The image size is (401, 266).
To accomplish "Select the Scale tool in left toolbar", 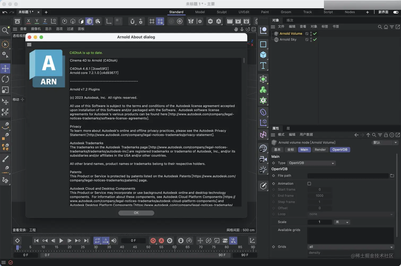I will pyautogui.click(x=5, y=90).
